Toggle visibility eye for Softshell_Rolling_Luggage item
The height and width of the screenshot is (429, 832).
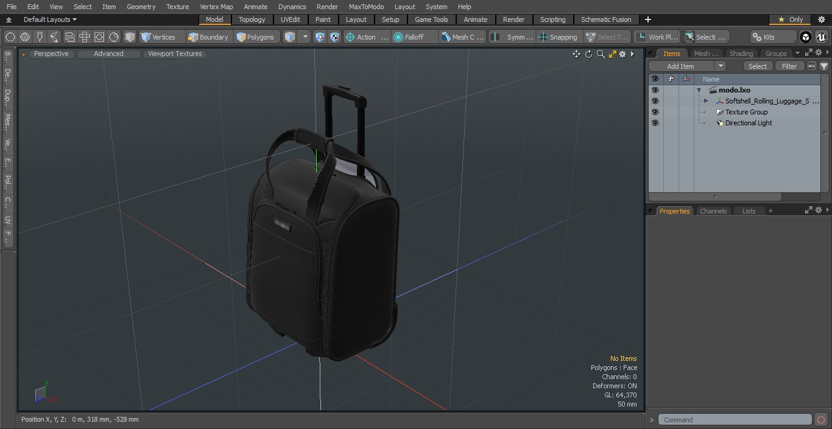point(655,101)
